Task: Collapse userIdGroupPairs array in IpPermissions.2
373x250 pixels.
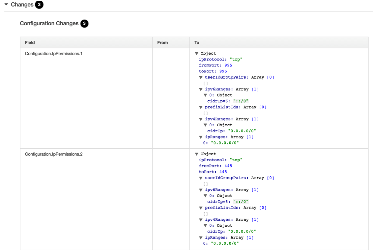Action: coord(201,178)
